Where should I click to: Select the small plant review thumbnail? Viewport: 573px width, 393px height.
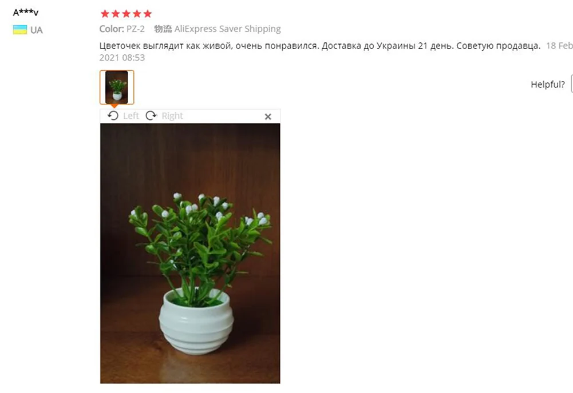(x=117, y=87)
